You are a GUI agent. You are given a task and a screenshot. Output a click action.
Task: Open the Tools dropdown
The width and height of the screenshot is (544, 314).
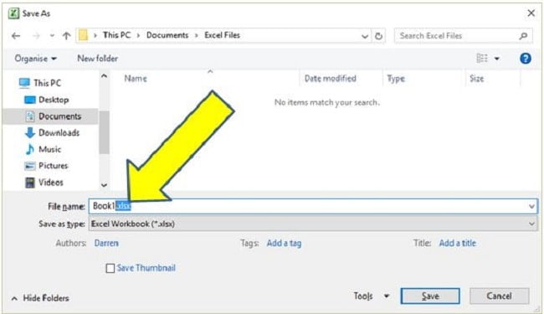click(372, 296)
